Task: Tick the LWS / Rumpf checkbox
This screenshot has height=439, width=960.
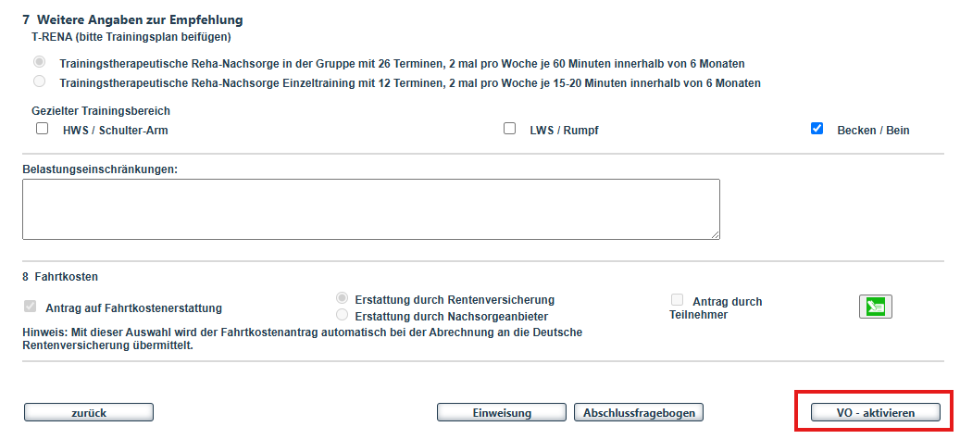Action: (x=509, y=130)
